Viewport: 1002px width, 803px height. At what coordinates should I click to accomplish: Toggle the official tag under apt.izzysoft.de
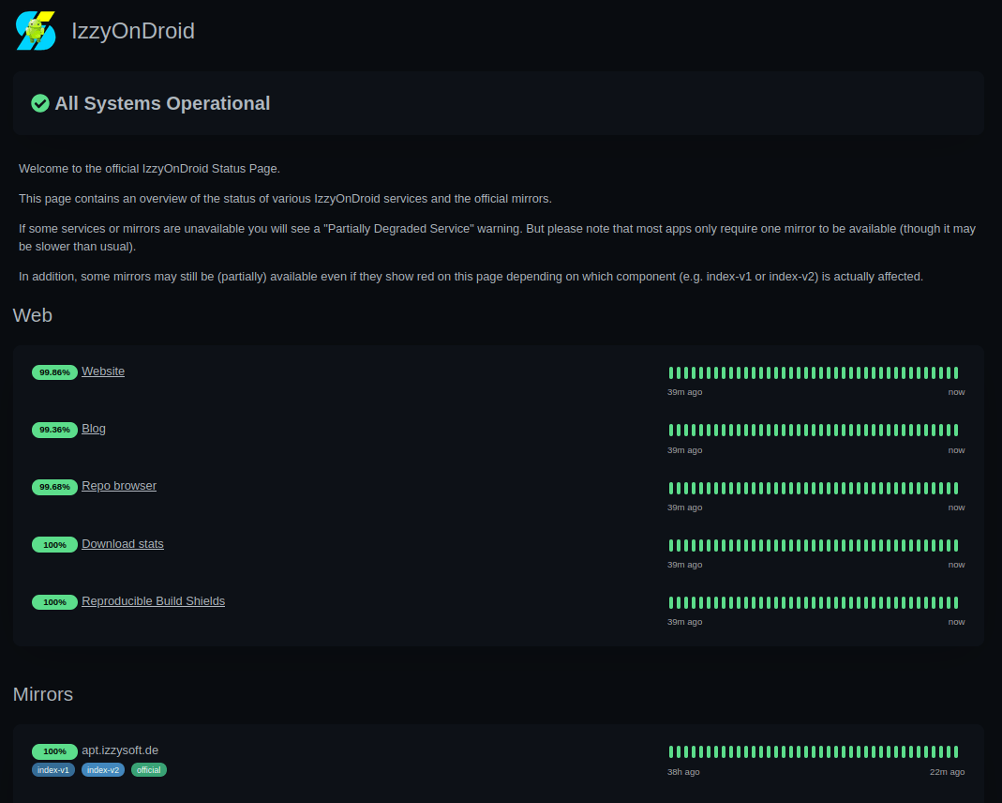coord(149,769)
